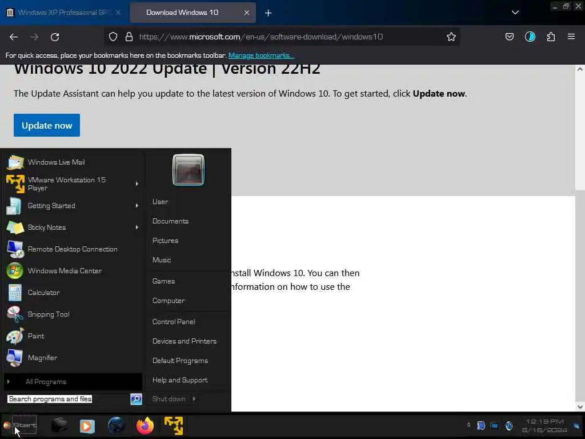
Task: Click the taskbar clock and date
Action: coord(544,425)
